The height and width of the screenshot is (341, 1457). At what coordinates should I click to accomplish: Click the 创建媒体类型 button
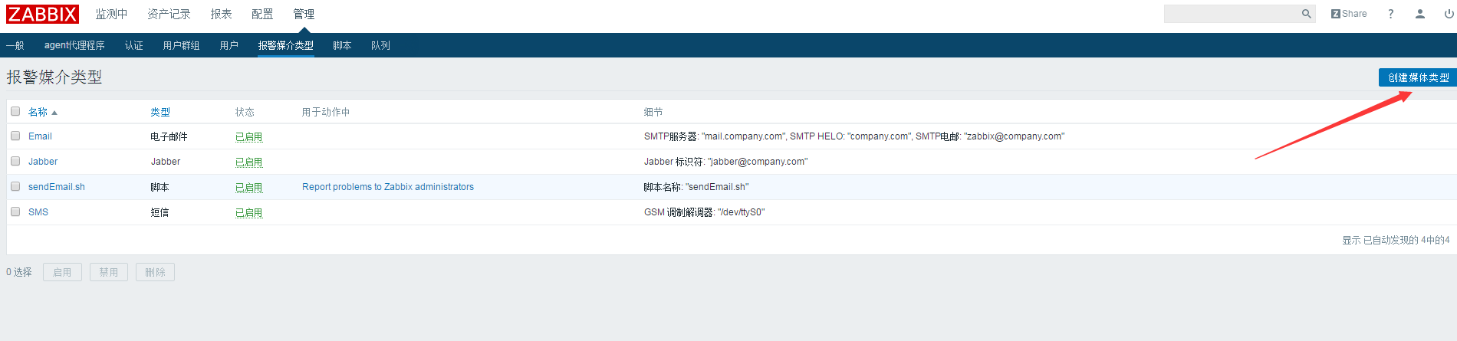pyautogui.click(x=1418, y=77)
